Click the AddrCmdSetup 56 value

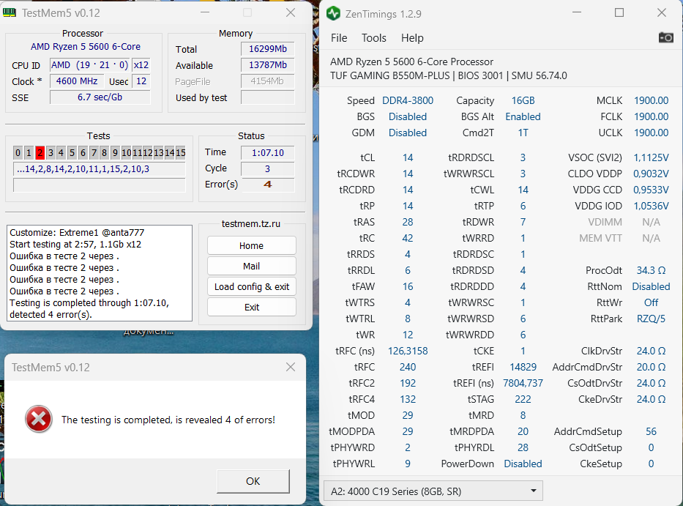tap(651, 432)
